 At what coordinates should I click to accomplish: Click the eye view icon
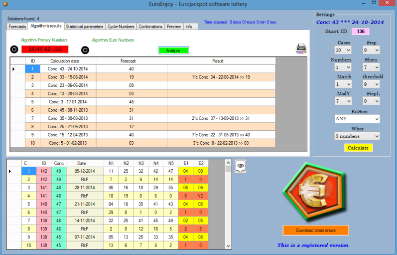pos(240,166)
